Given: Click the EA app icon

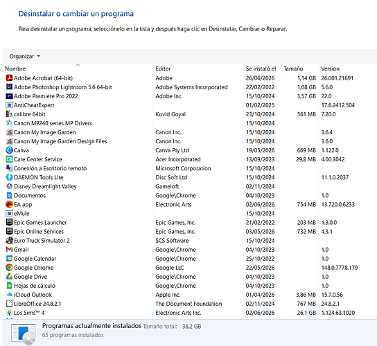Looking at the screenshot, I should (9, 204).
